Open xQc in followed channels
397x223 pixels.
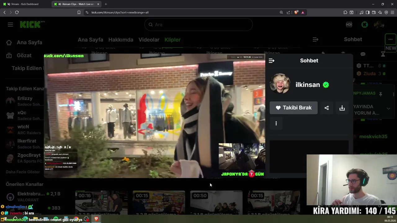[25, 115]
